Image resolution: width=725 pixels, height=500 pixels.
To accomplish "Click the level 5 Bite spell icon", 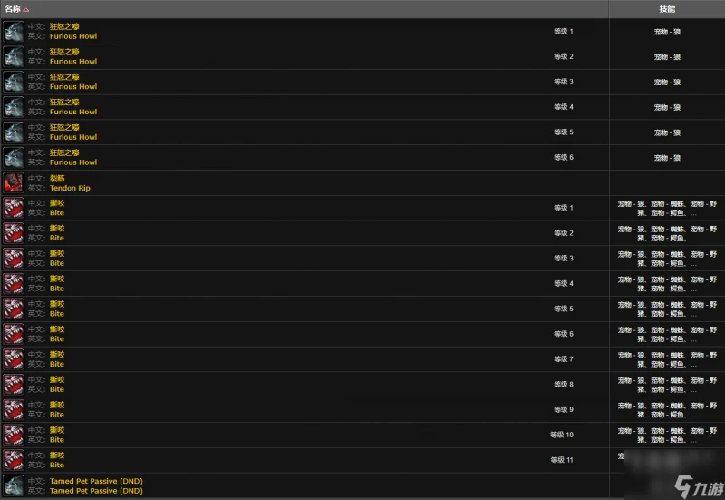I will pos(14,309).
